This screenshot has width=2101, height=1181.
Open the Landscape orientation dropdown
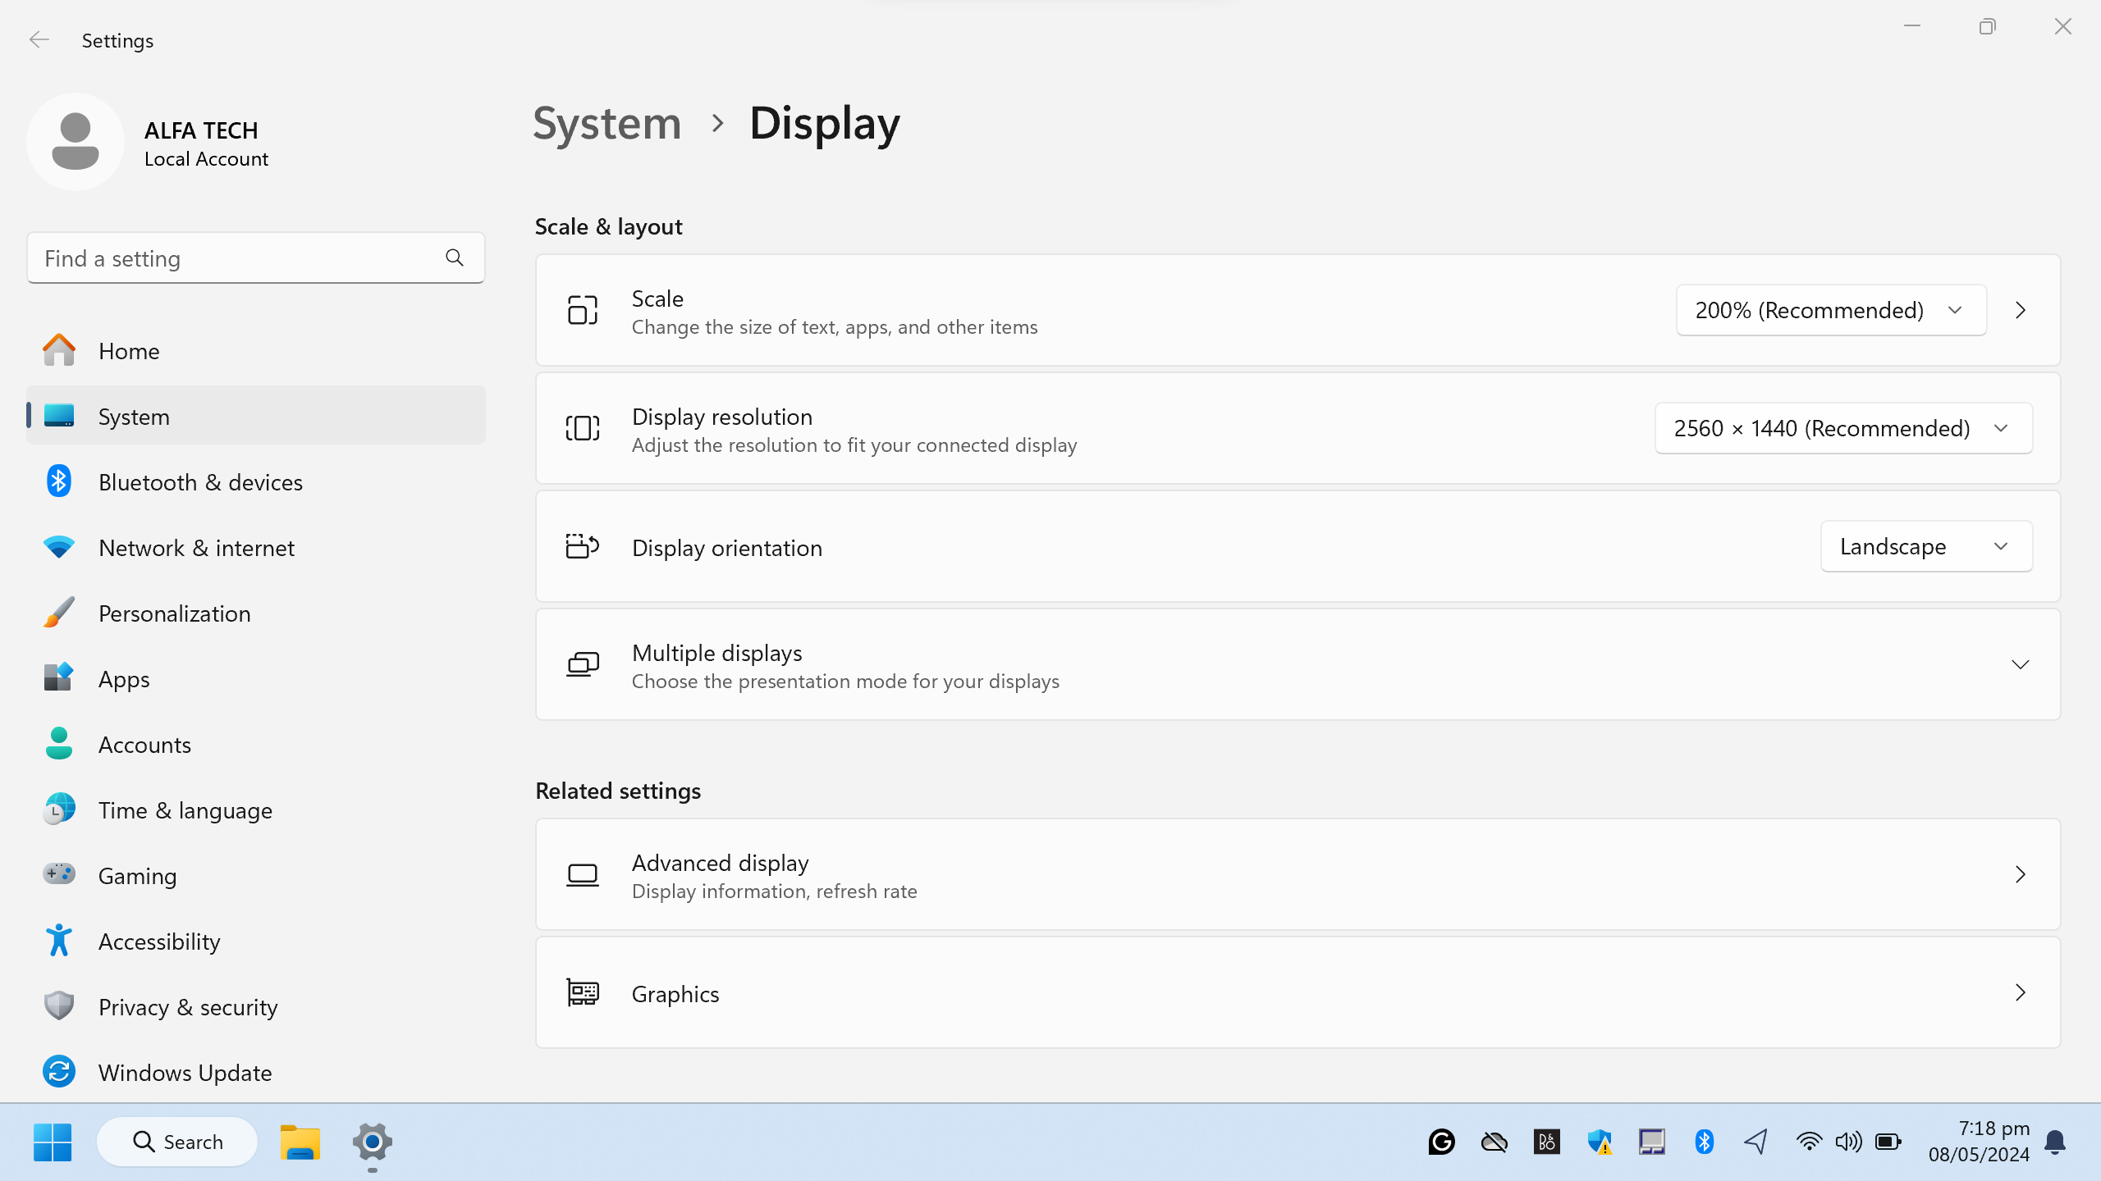(1926, 546)
